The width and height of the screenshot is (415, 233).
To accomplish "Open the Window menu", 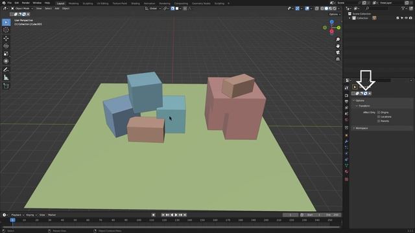I will pos(37,3).
